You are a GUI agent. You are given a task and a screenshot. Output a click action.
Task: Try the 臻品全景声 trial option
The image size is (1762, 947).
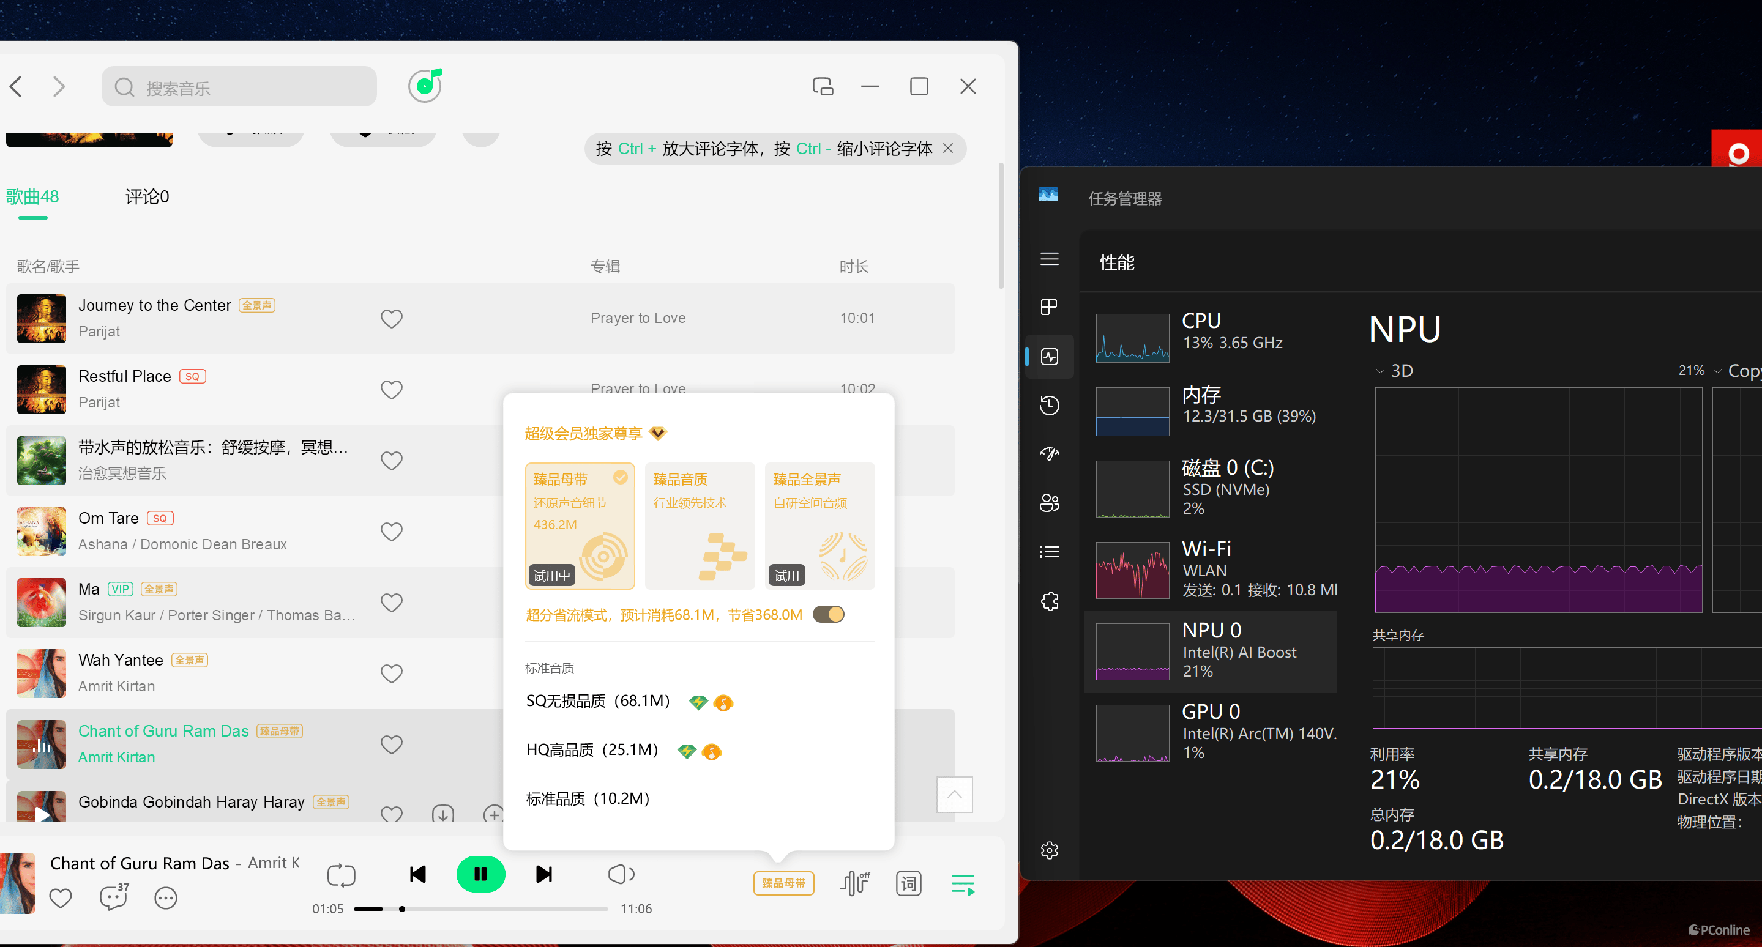[786, 575]
